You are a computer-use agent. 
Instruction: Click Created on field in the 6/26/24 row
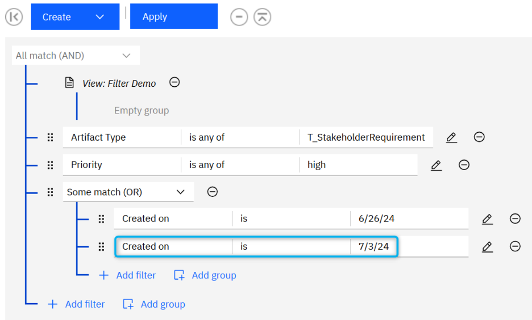point(173,218)
